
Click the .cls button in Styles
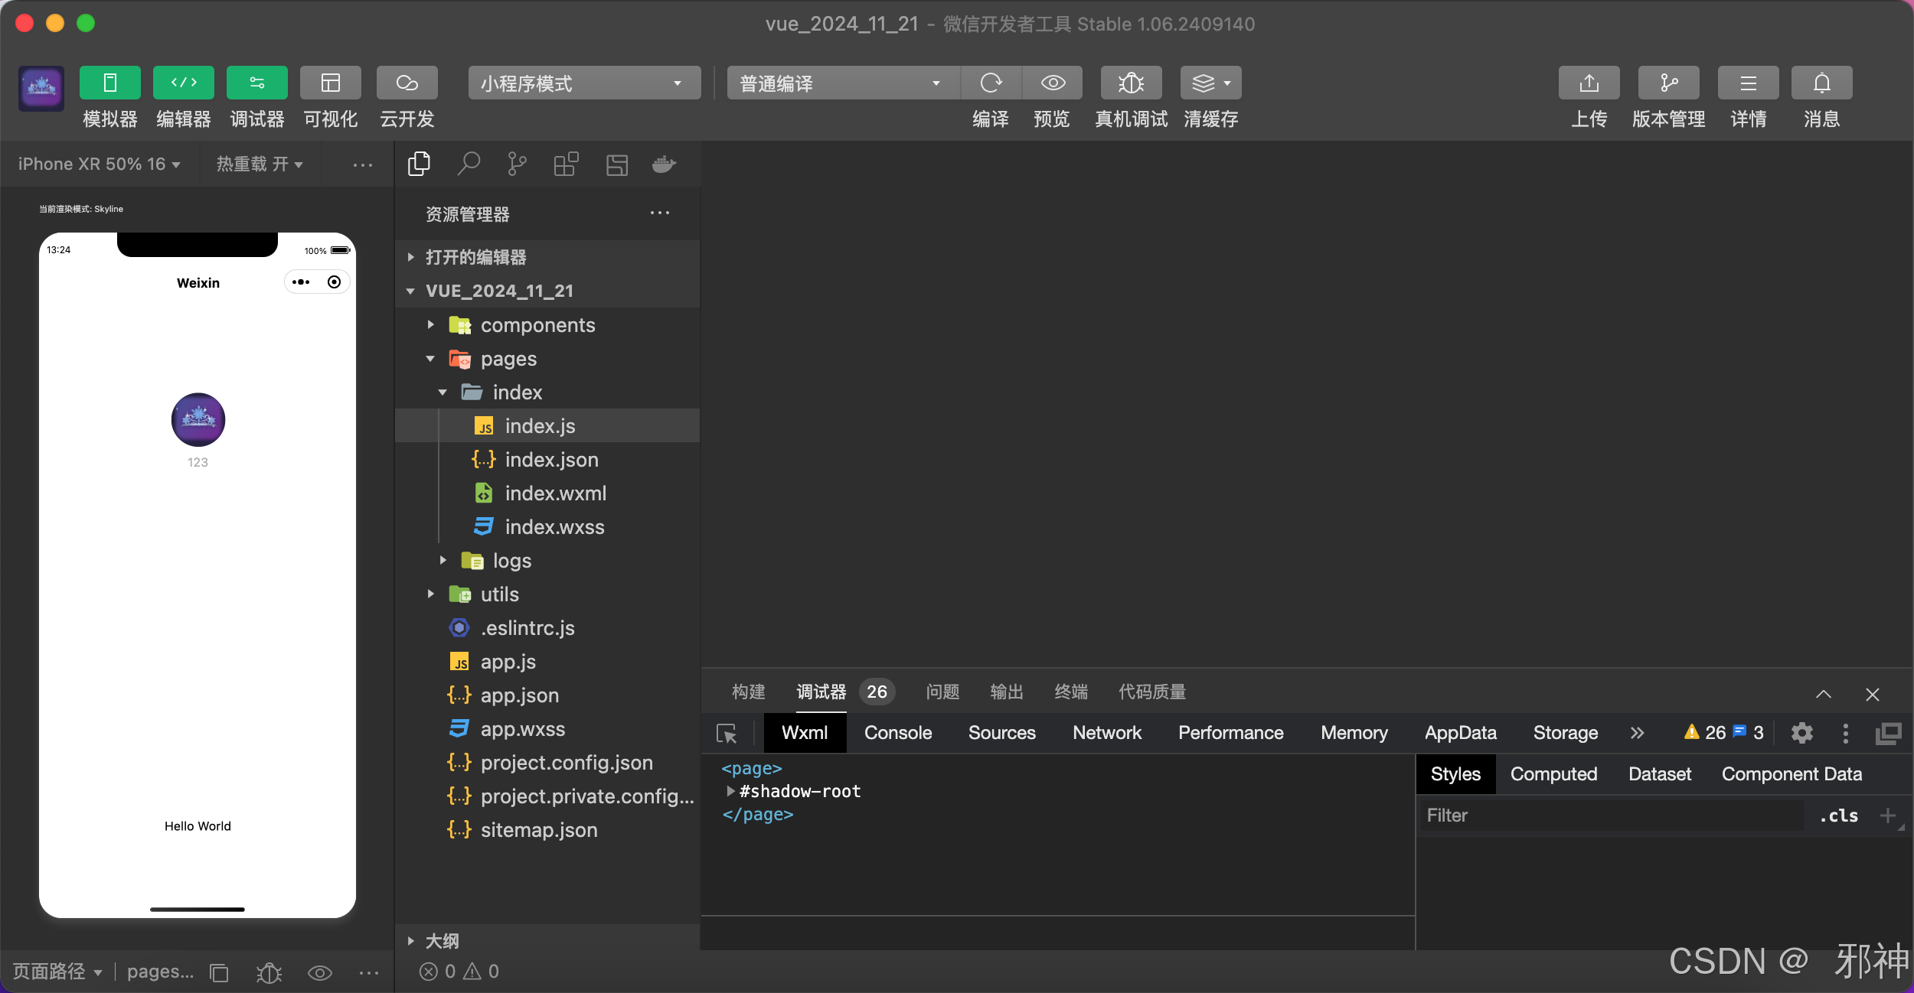point(1839,816)
